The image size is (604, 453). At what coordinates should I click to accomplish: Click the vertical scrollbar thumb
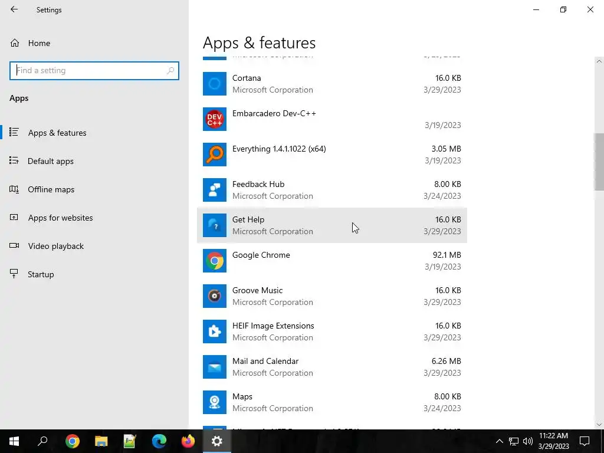599,162
